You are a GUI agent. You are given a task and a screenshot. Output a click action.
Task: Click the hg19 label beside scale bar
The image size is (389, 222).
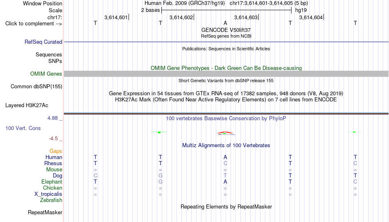pyautogui.click(x=301, y=10)
